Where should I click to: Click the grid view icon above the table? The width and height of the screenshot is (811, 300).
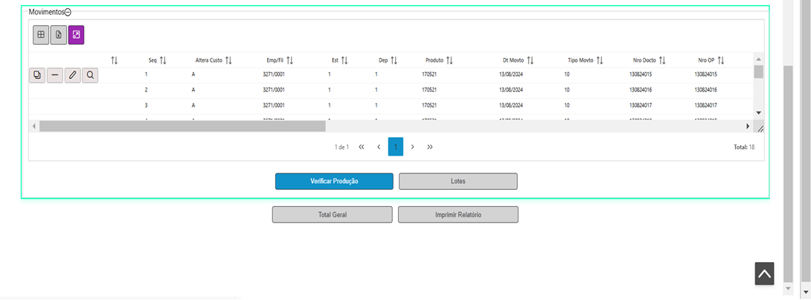pos(41,35)
